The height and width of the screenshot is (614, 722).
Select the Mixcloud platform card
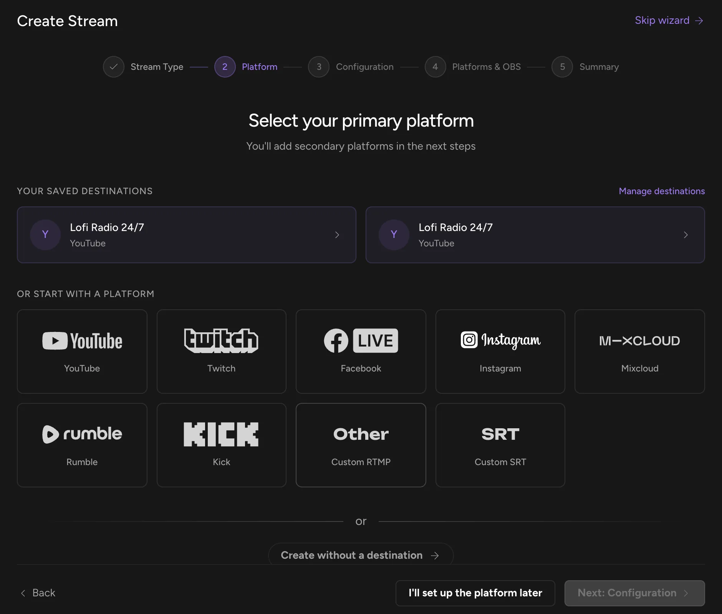[x=640, y=352]
